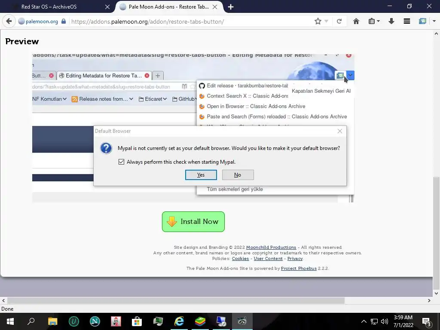440x330 pixels.
Task: Close the Default Browser dialog with X
Action: coord(340,131)
